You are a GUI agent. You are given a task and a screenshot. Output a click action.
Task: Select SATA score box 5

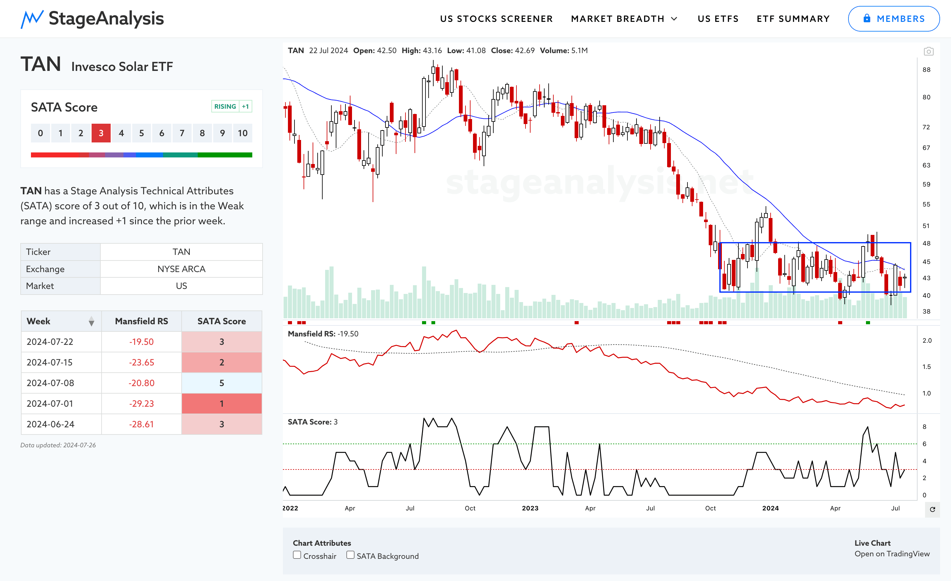click(x=141, y=133)
